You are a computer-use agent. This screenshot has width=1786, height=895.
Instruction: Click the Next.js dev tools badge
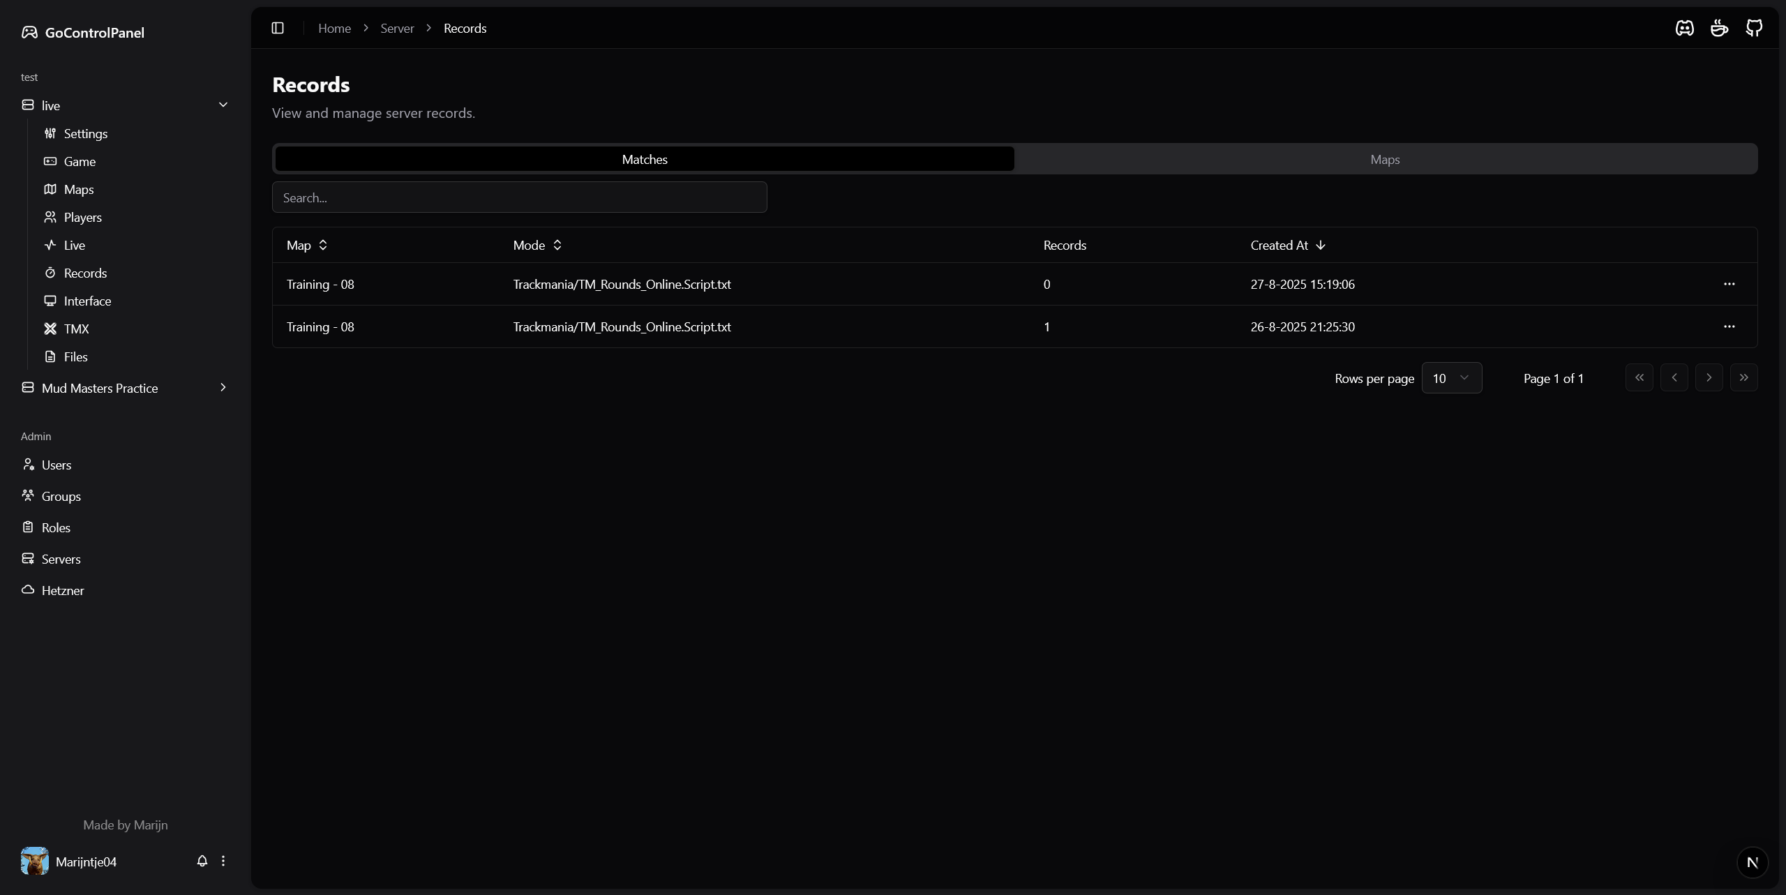pyautogui.click(x=1752, y=862)
